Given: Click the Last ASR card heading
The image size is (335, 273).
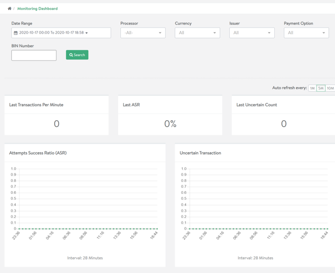Looking at the screenshot, I should point(131,105).
